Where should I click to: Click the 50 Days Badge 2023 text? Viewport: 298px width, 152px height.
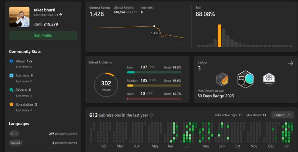216,96
